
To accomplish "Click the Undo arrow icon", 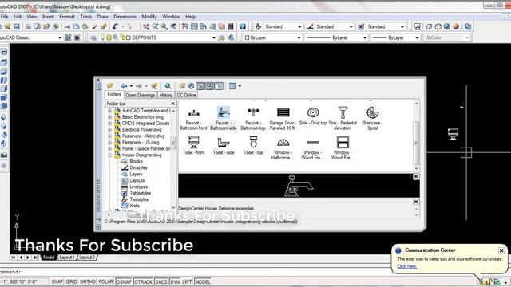I will 115,26.
